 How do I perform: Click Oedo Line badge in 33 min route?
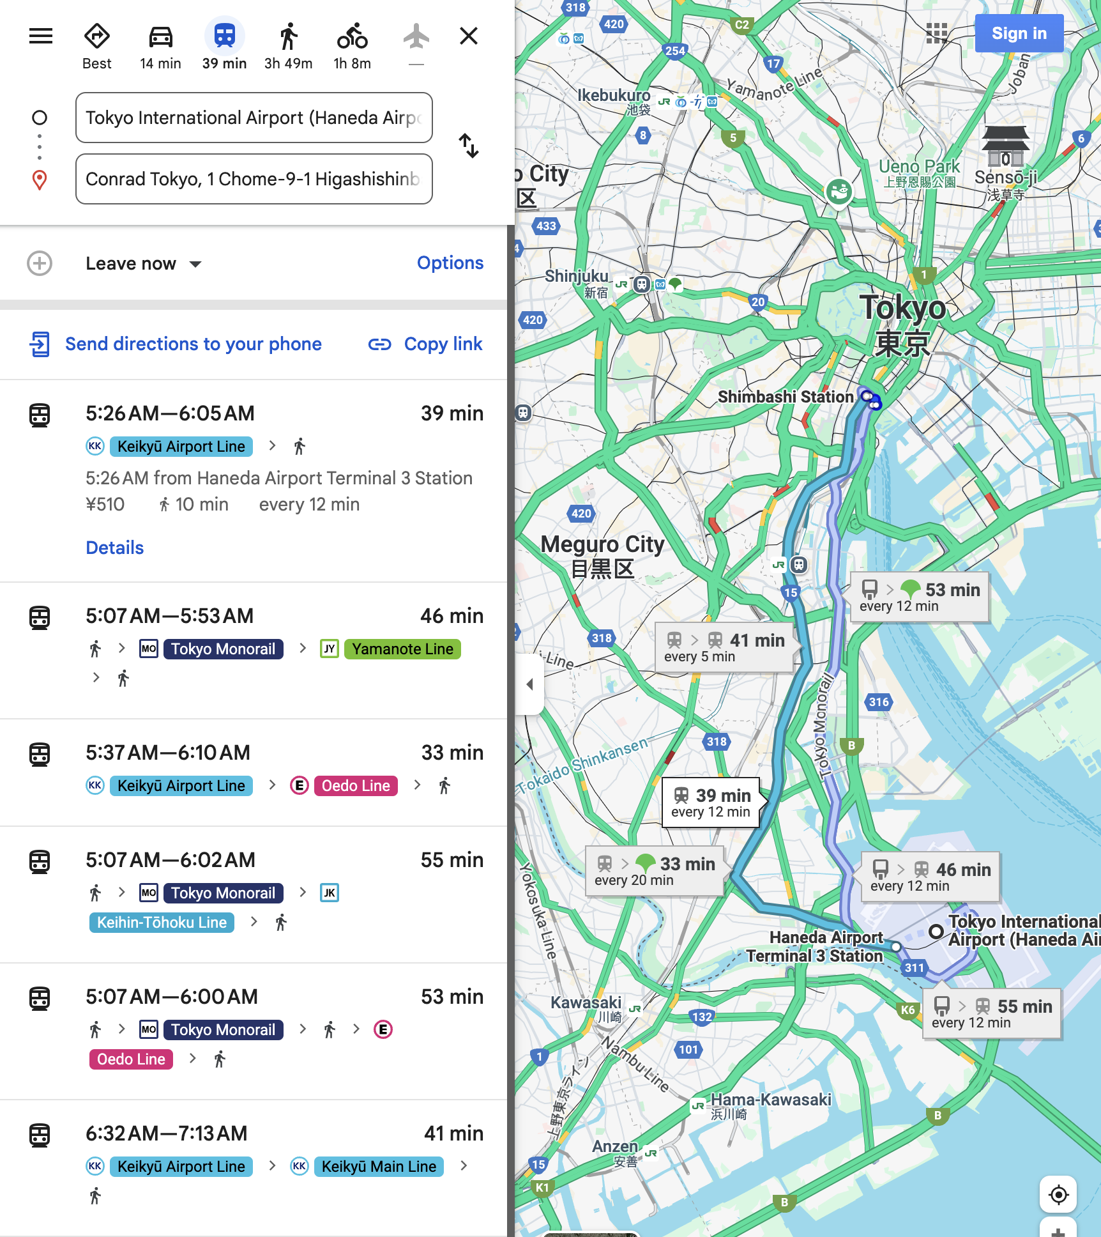[356, 786]
